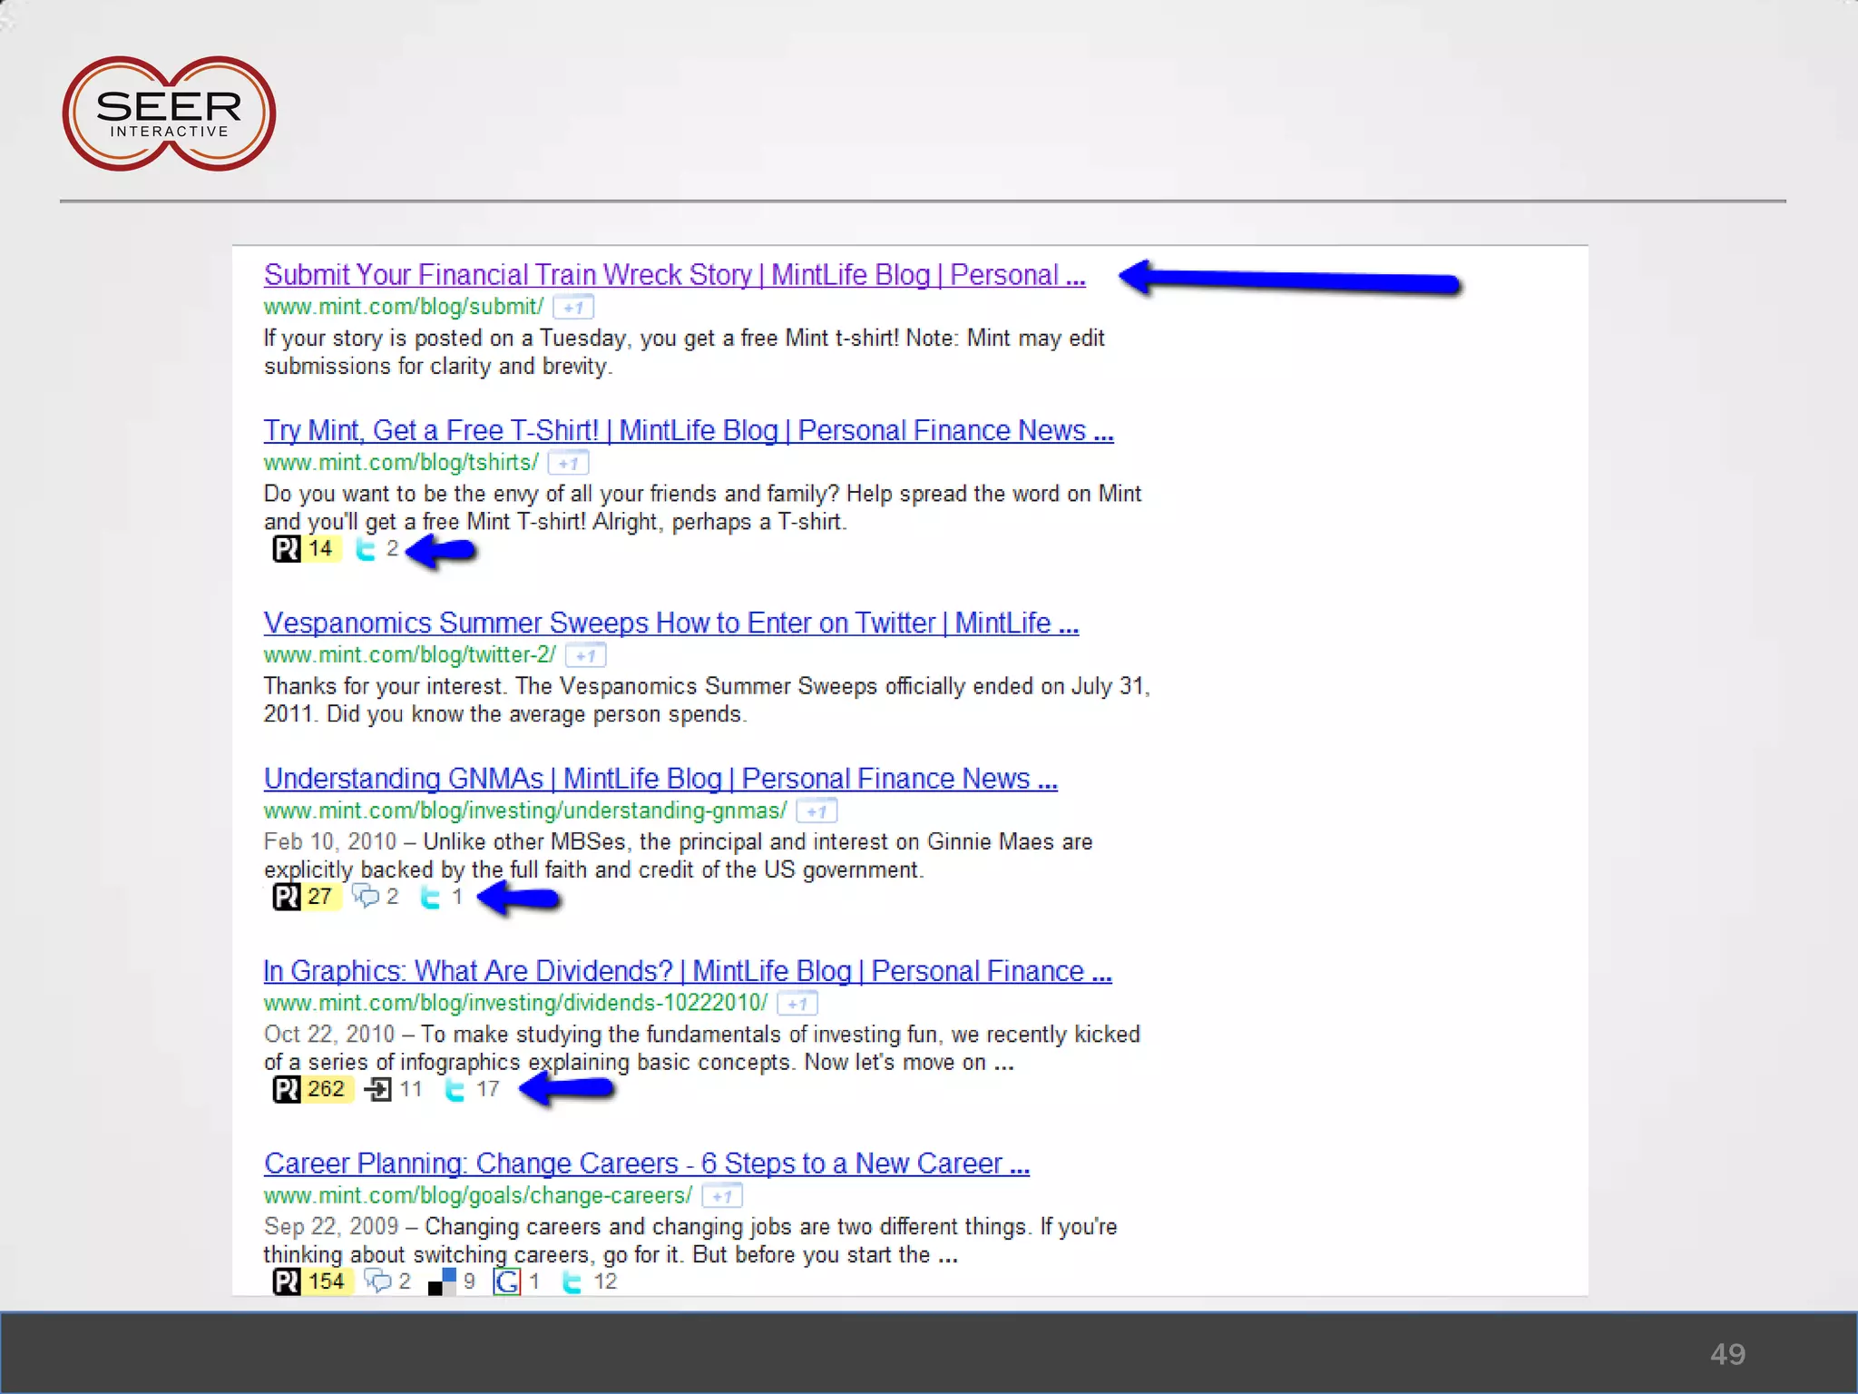Click Google icon with count 1
This screenshot has height=1394, width=1858.
tap(506, 1281)
